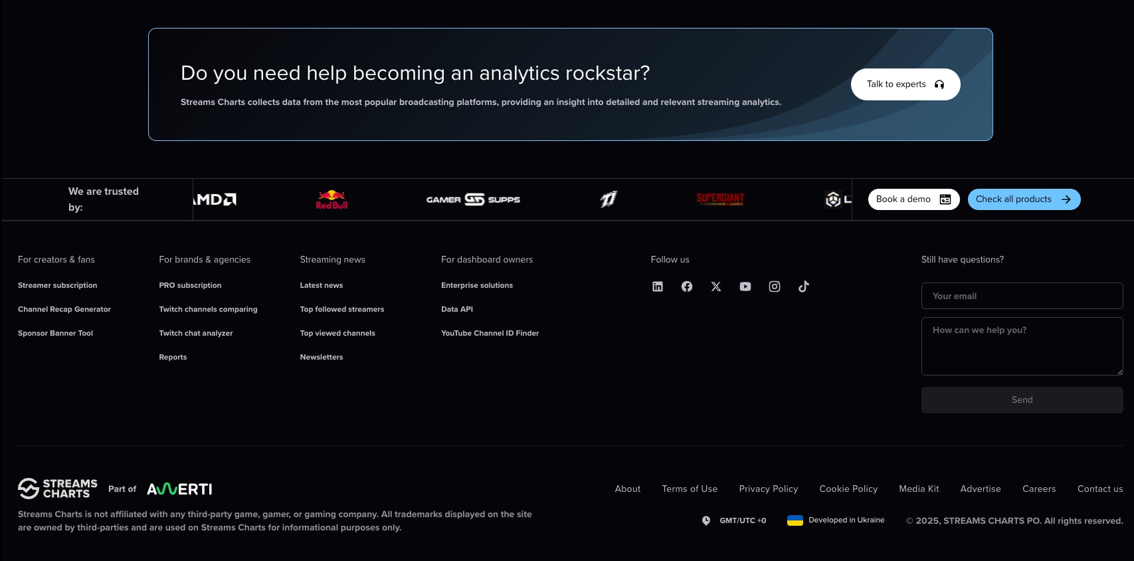Open the Instagram social icon
Screen dimensions: 1134x561
point(775,286)
